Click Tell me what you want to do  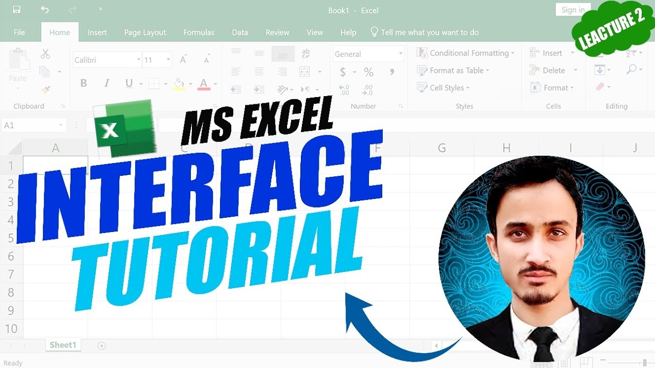pos(424,32)
